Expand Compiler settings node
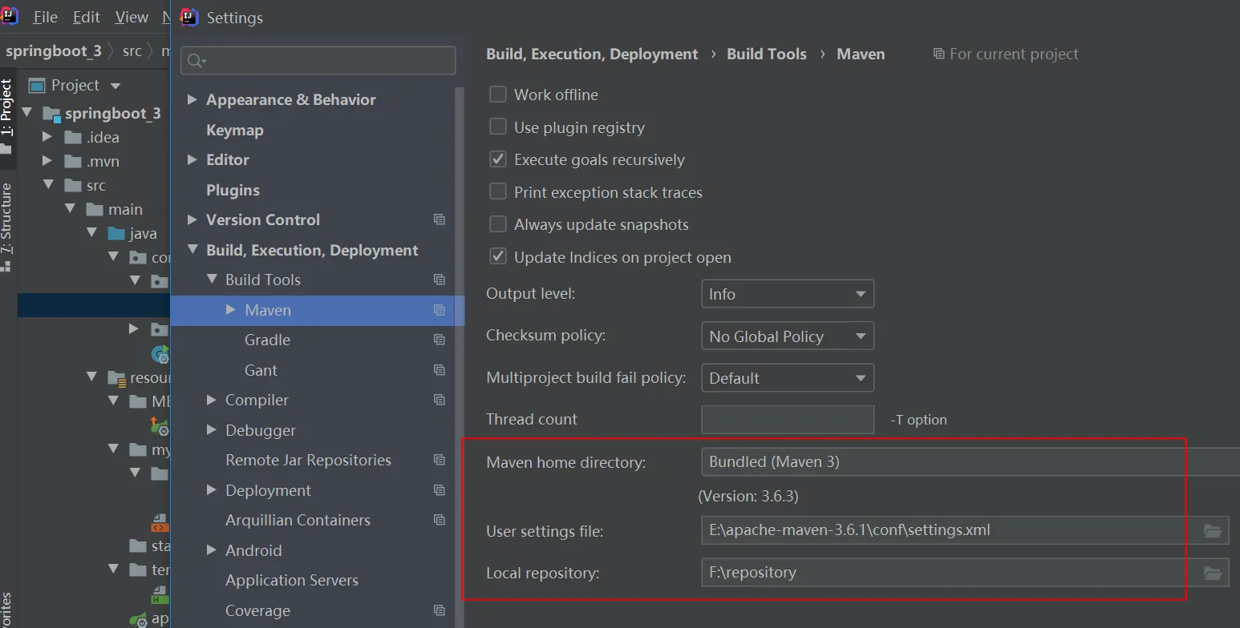This screenshot has height=628, width=1240. coord(212,400)
